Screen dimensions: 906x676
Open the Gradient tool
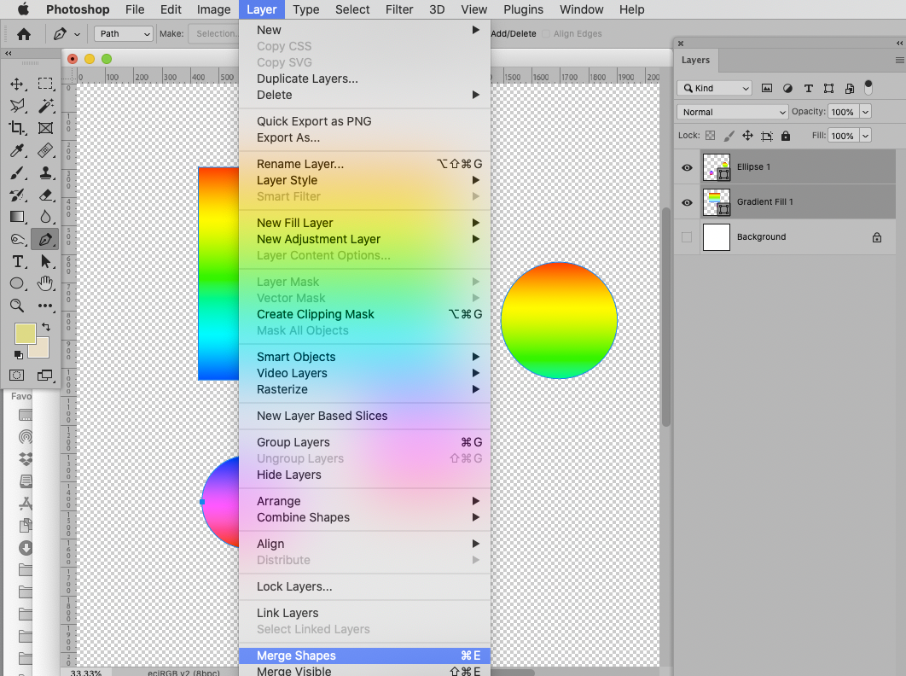(x=18, y=216)
